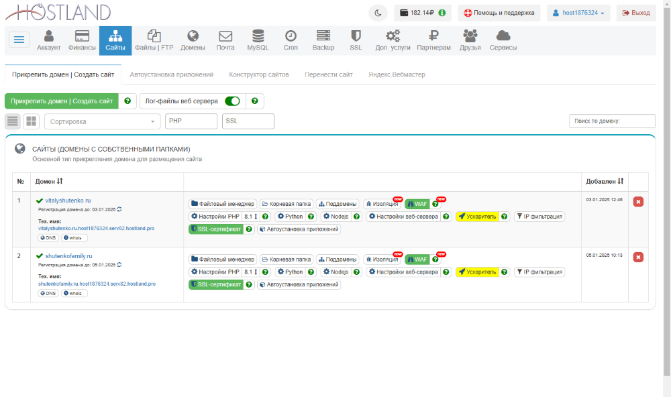The width and height of the screenshot is (671, 397).
Task: Open the host1876324 user dropdown
Action: tap(578, 13)
